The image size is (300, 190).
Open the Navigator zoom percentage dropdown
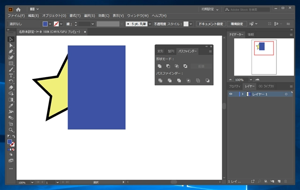[x=251, y=80]
